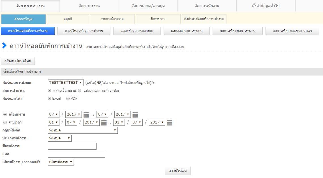
Task: Select the ระยะเวลา date range radio button
Action: click(x=5, y=122)
